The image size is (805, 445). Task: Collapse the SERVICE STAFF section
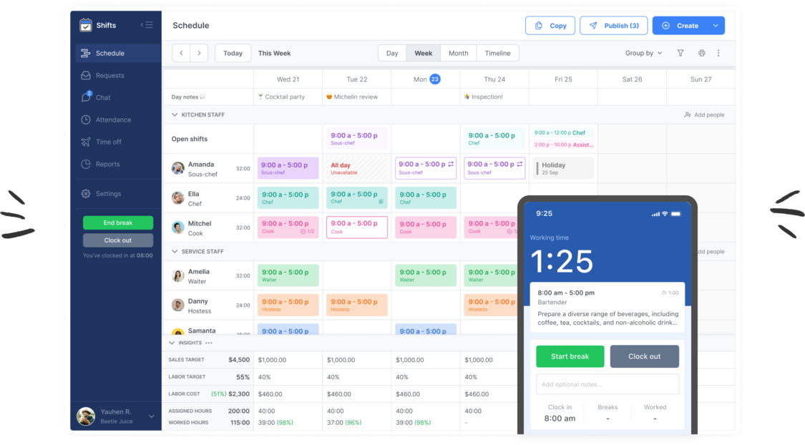tap(174, 251)
